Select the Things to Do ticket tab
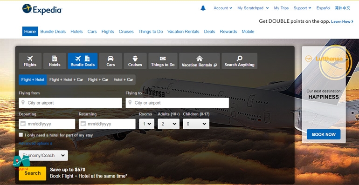359x185 pixels. (163, 61)
